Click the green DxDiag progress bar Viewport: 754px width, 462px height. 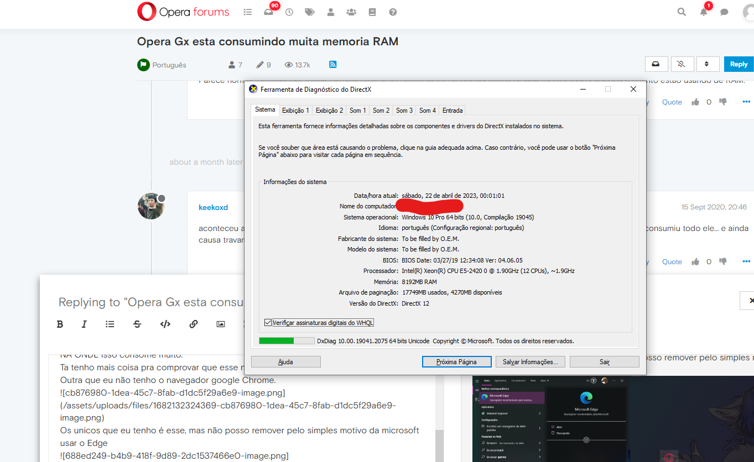(x=287, y=341)
